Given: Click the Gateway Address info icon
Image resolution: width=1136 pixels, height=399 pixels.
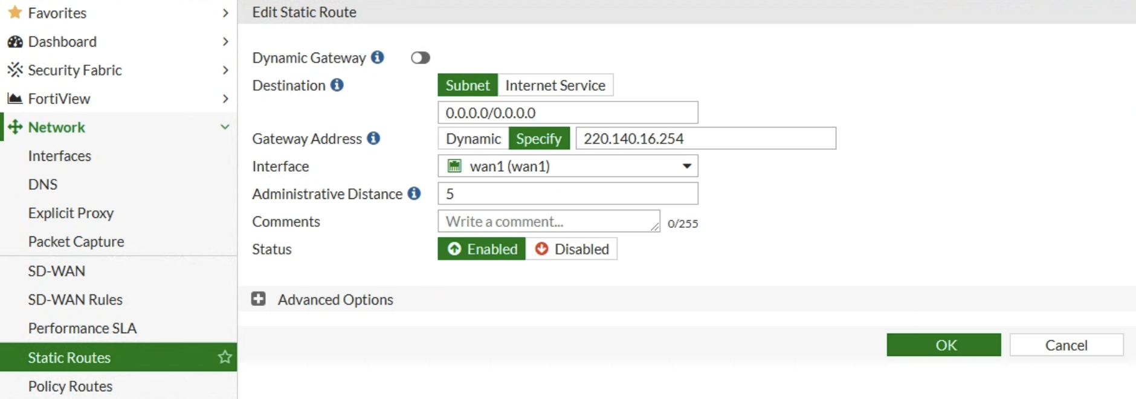Looking at the screenshot, I should click(x=373, y=138).
